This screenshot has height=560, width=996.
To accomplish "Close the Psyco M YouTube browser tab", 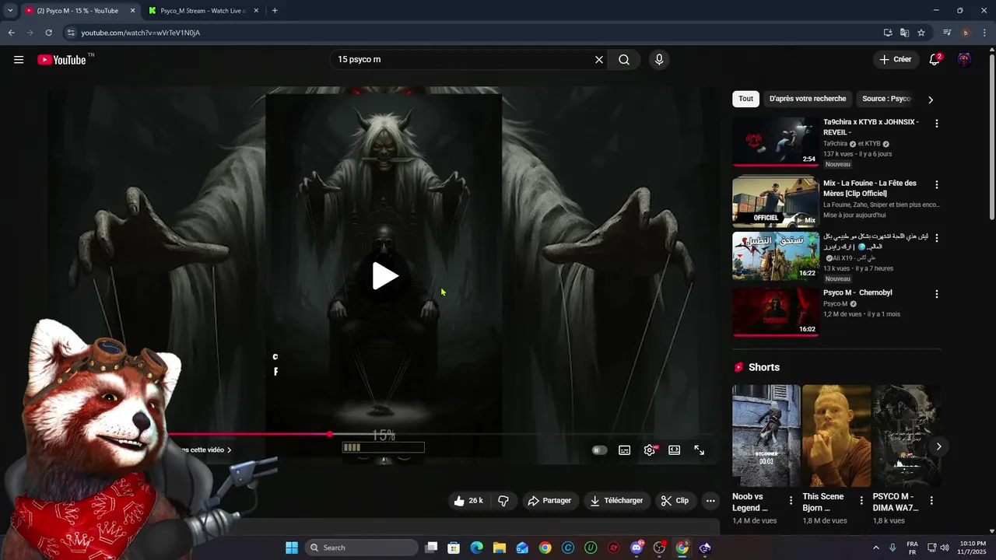I will [132, 11].
